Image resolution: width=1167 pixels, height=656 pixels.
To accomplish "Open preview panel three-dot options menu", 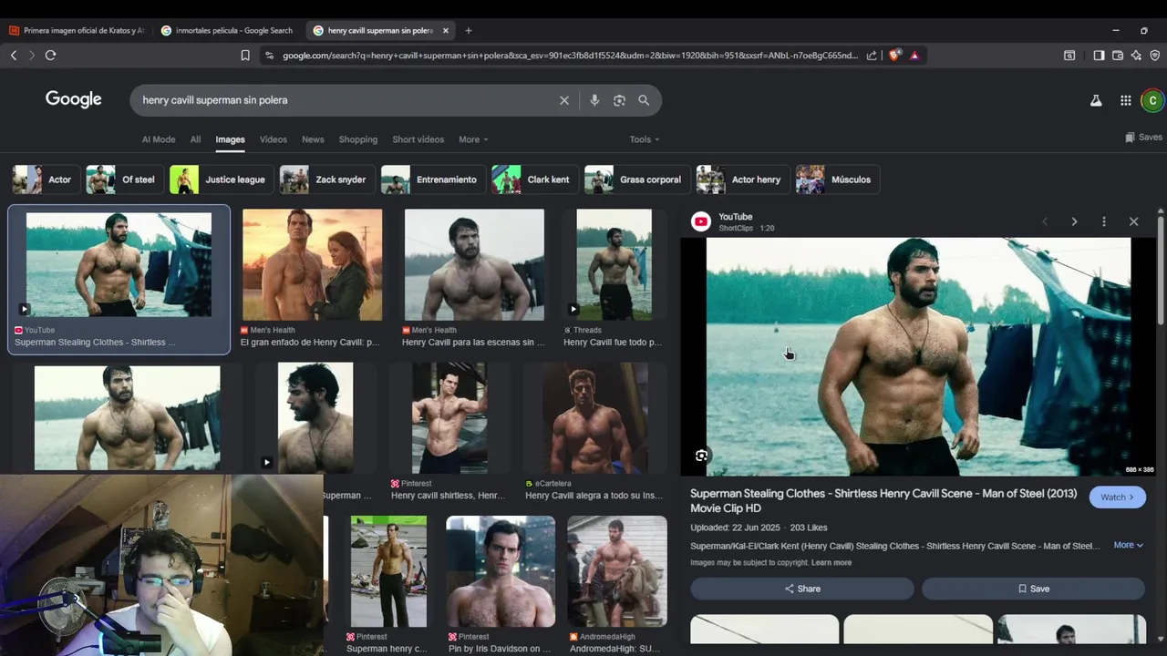I will (x=1104, y=221).
